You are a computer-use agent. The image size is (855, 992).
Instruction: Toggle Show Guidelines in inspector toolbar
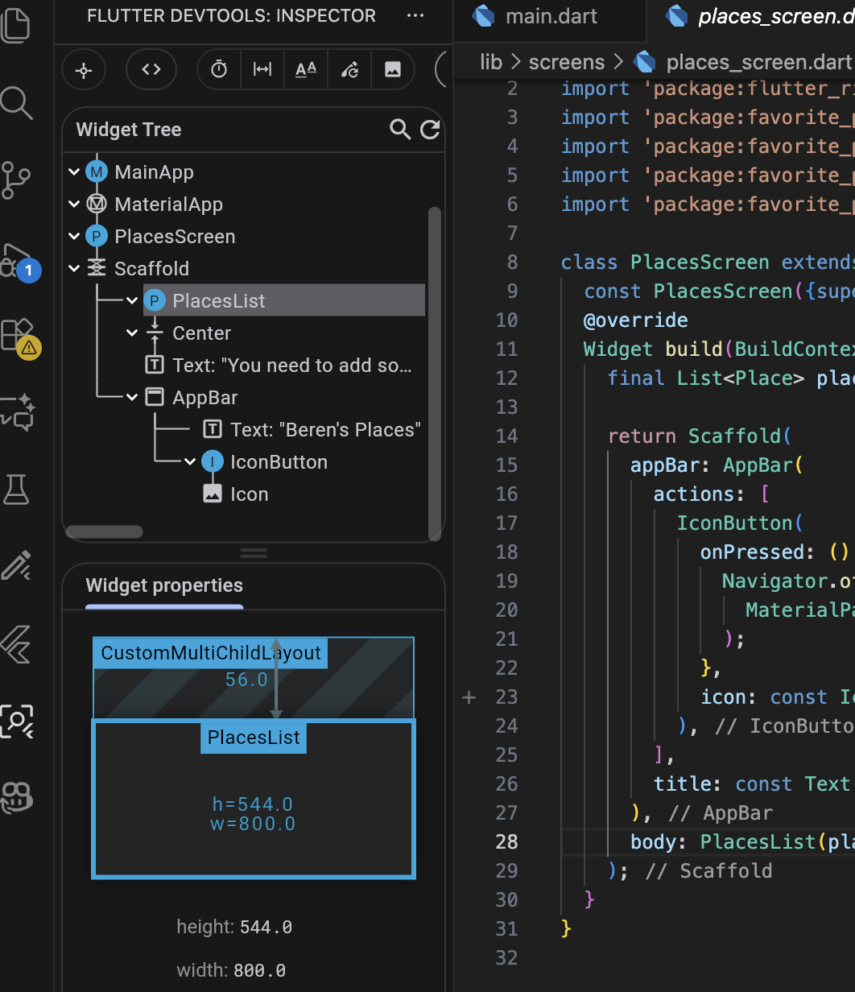click(262, 70)
